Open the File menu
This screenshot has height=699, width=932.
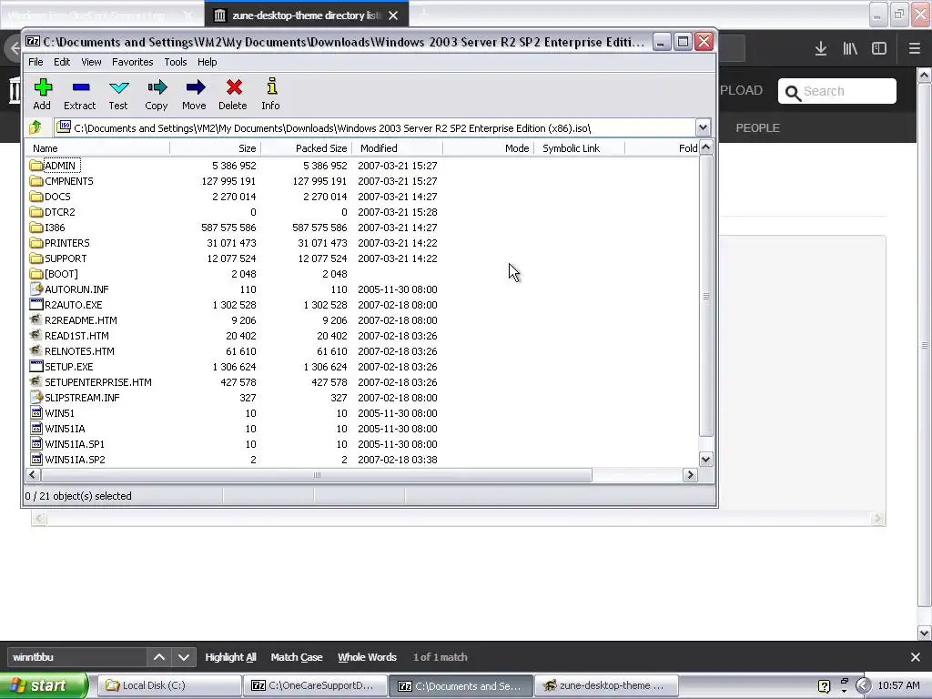35,62
